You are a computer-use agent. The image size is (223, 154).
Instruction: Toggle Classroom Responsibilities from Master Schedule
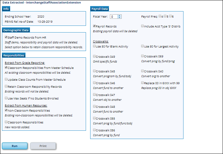[x=6, y=68]
